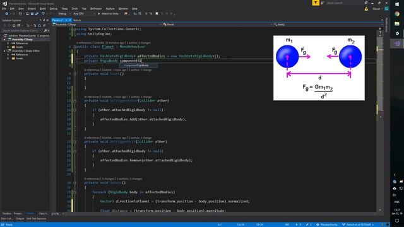Click the Open File folder icon
The width and height of the screenshot is (404, 227).
coord(27,14)
